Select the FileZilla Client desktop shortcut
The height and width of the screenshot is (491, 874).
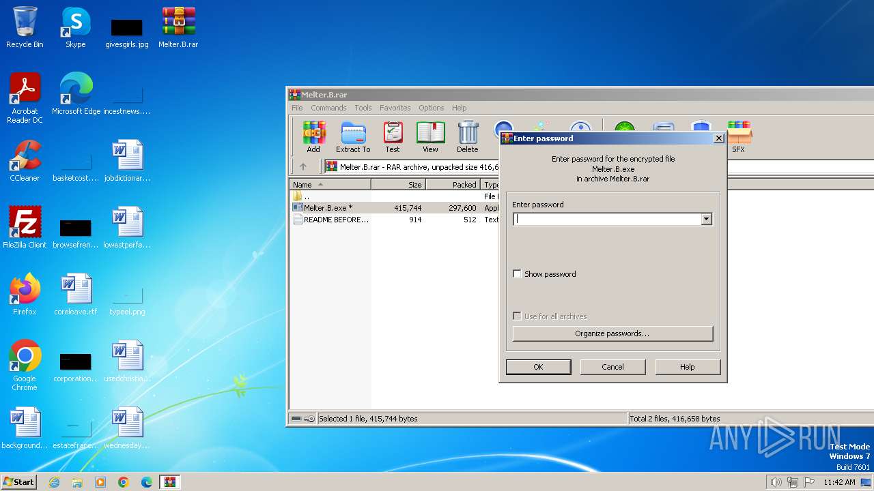tap(25, 228)
